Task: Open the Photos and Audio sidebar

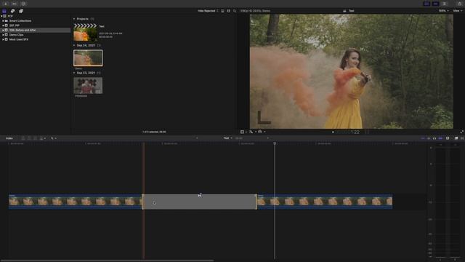Action: tap(13, 11)
